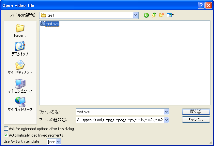Open the Recent places shortcut
Viewport: 214px width, 146px height.
(20, 30)
